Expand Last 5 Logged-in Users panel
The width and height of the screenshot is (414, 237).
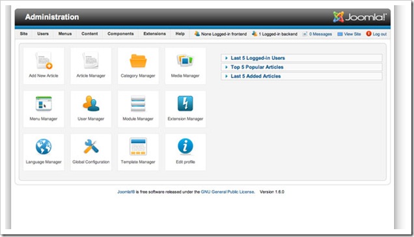click(301, 58)
